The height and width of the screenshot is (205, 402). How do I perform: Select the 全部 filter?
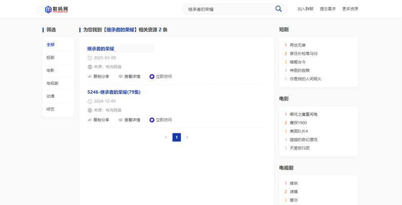pyautogui.click(x=51, y=45)
